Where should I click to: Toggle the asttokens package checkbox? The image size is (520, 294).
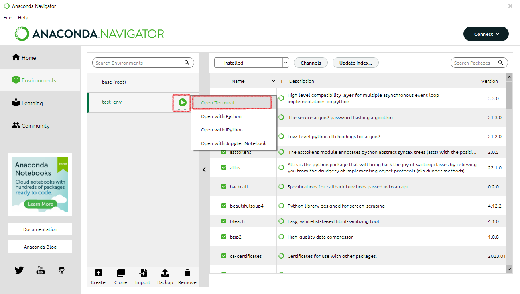click(x=224, y=152)
